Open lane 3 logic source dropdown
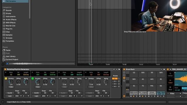Viewport: 187px width, 105px height. pyautogui.click(x=79, y=96)
